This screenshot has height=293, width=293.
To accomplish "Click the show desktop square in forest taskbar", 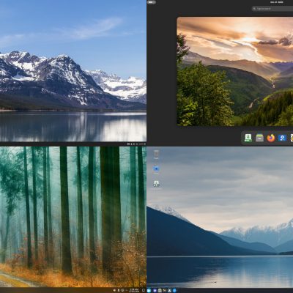I will pos(144,290).
